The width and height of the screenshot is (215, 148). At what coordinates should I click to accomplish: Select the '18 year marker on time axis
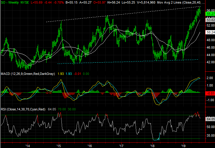click(x=152, y=145)
